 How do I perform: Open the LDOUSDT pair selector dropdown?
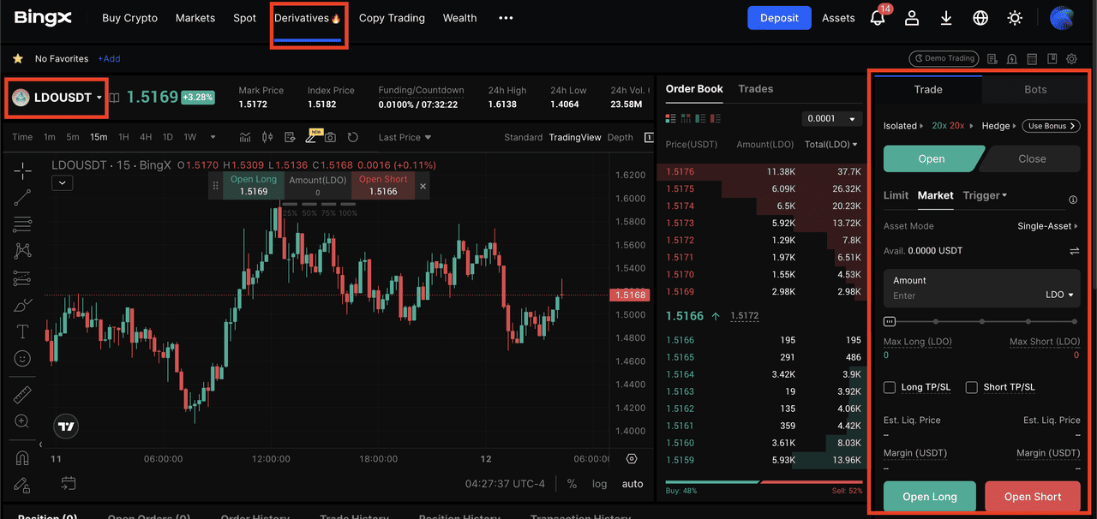pyautogui.click(x=57, y=98)
